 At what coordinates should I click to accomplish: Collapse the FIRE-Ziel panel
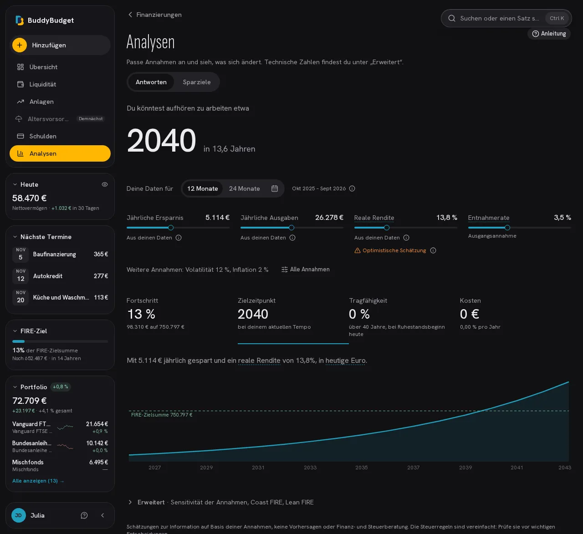pyautogui.click(x=15, y=331)
